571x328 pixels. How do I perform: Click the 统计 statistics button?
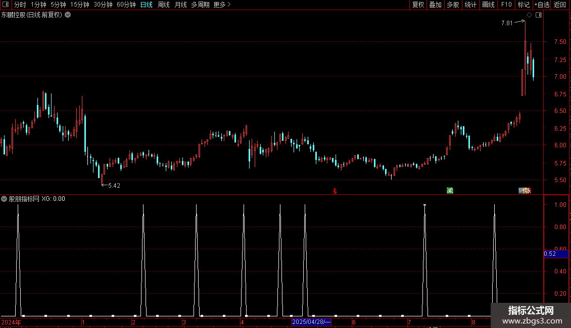pyautogui.click(x=470, y=5)
